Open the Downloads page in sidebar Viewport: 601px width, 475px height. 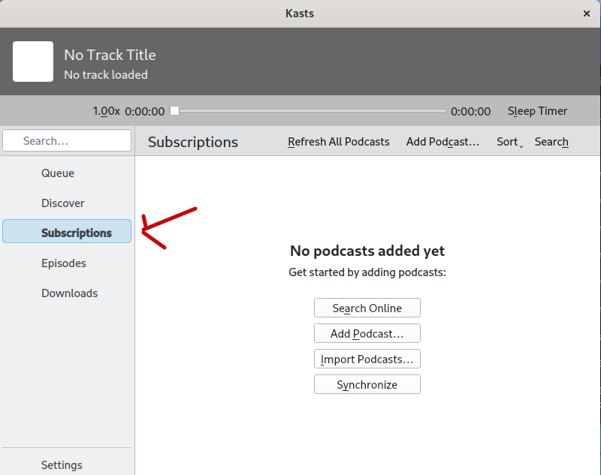pos(67,293)
